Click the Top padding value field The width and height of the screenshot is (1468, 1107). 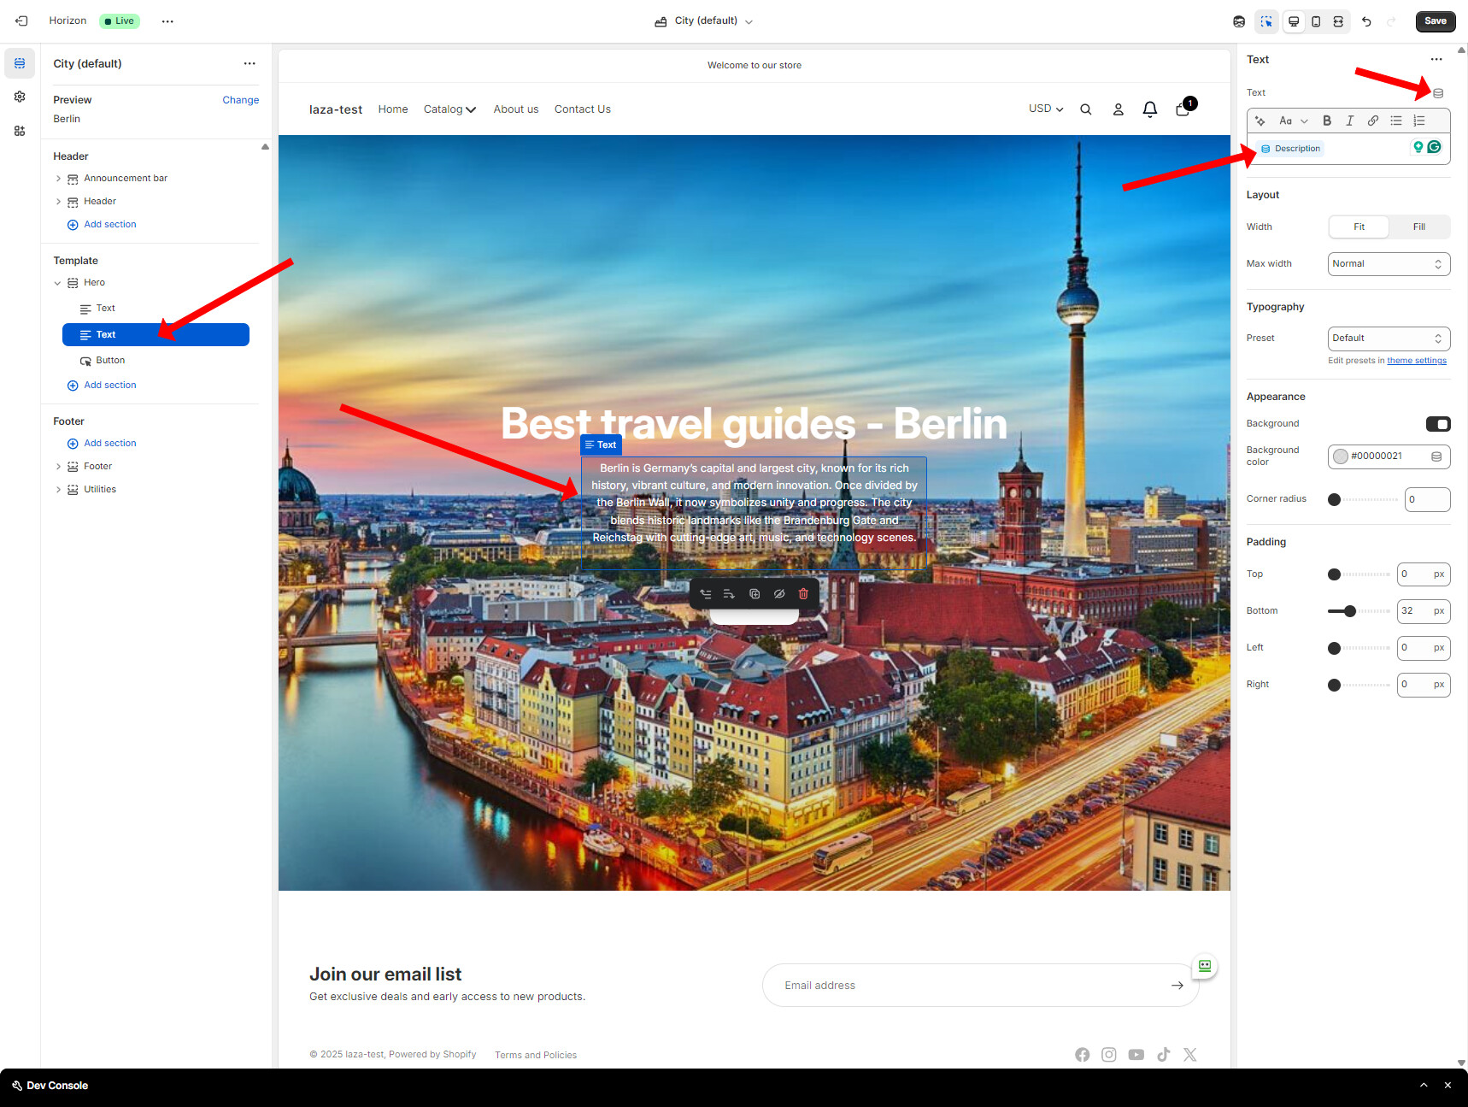pos(1424,574)
